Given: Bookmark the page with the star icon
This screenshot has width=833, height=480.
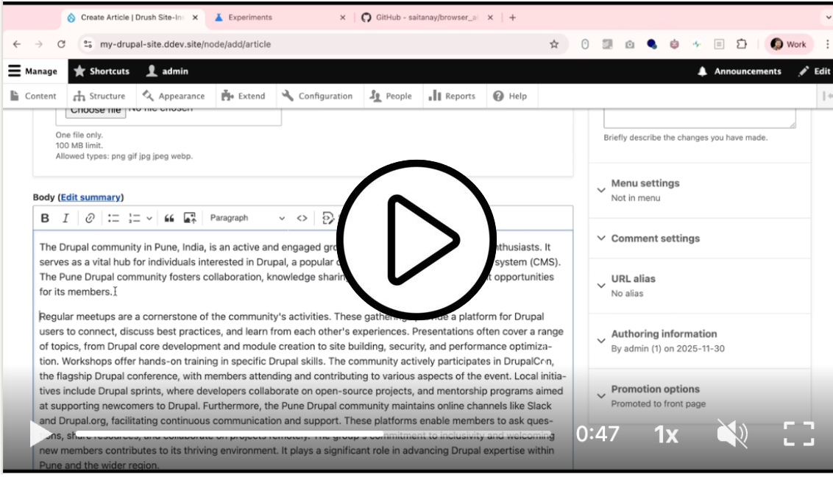Looking at the screenshot, I should 554,44.
